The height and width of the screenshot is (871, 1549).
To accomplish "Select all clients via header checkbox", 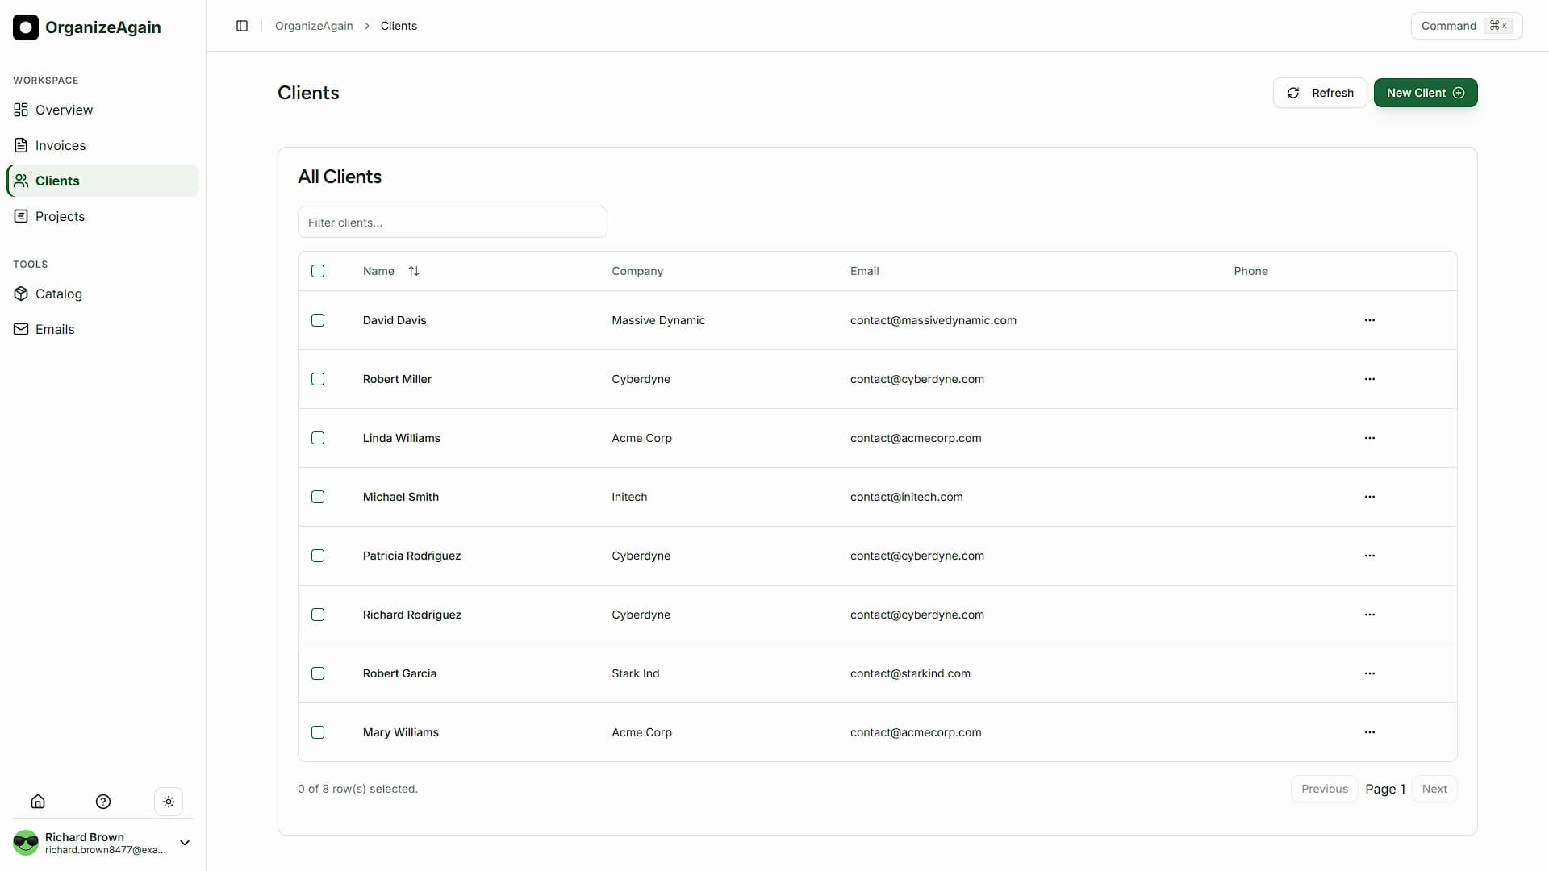I will pos(317,271).
